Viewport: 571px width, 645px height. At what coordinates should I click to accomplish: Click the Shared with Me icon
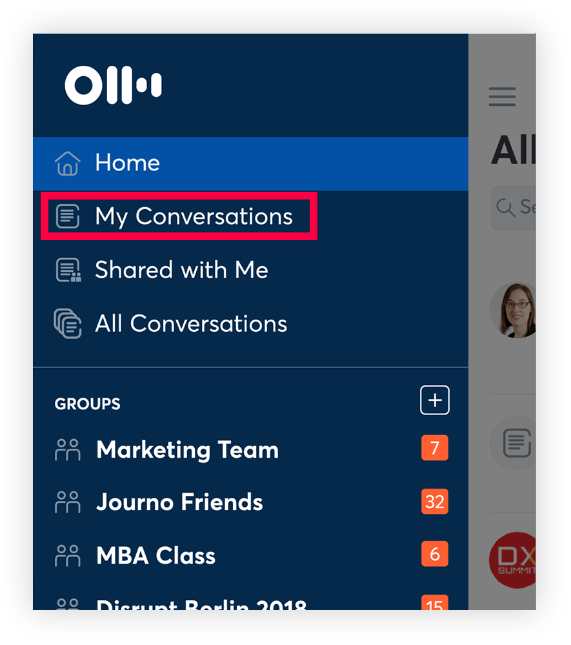pyautogui.click(x=68, y=271)
